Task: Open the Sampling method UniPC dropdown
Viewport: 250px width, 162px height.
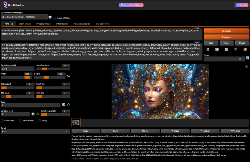Action: coord(17,69)
